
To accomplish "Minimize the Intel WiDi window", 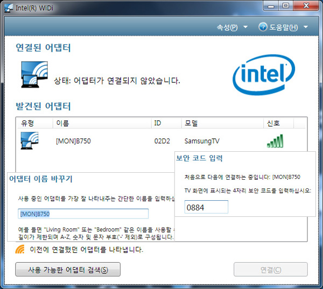I will tap(271, 6).
